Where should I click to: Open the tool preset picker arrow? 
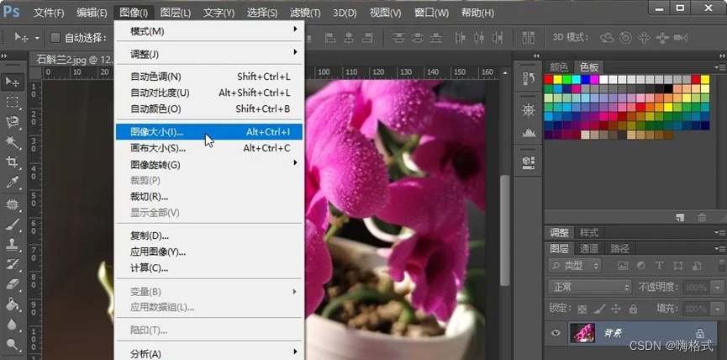[x=37, y=38]
